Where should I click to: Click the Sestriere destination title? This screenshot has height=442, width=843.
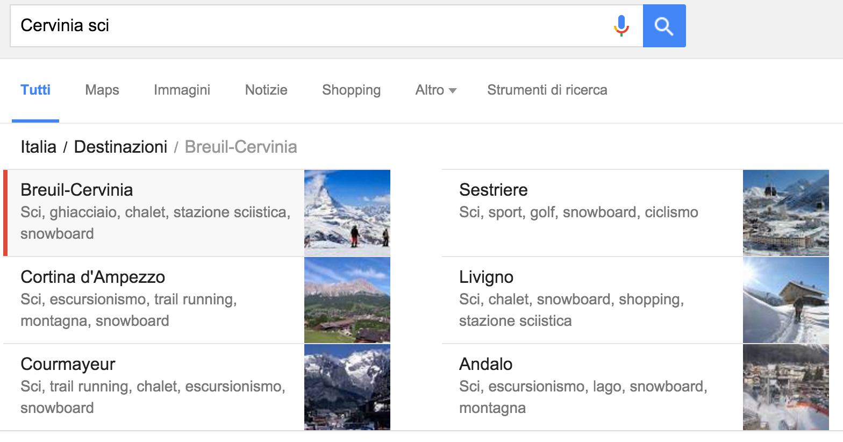coord(493,190)
